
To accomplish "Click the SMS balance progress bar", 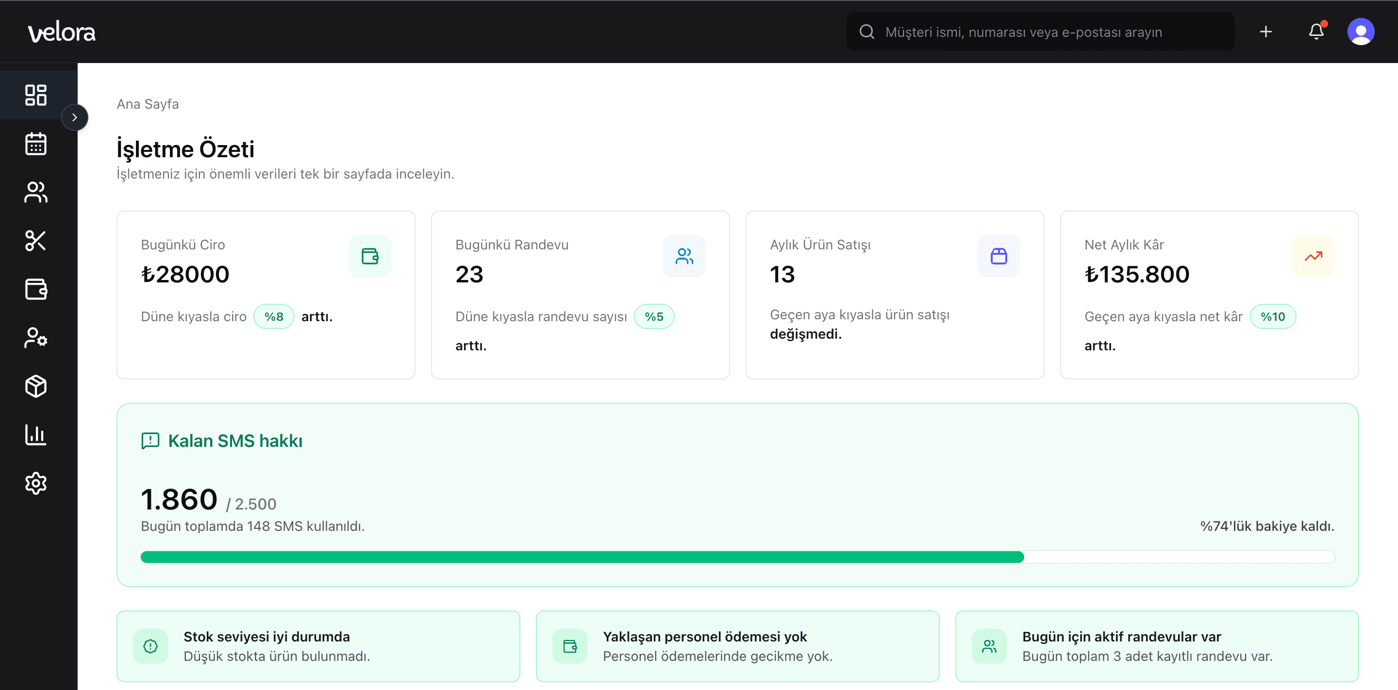I will pyautogui.click(x=737, y=557).
